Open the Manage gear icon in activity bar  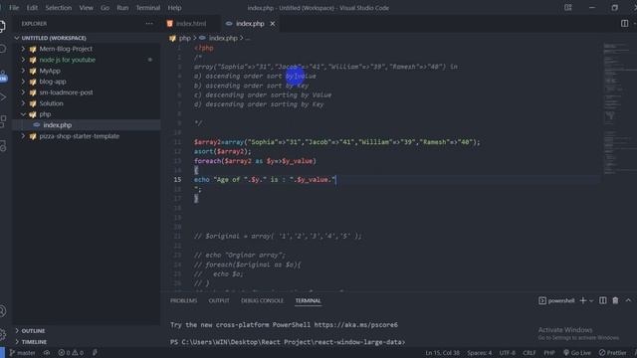tap(3, 334)
